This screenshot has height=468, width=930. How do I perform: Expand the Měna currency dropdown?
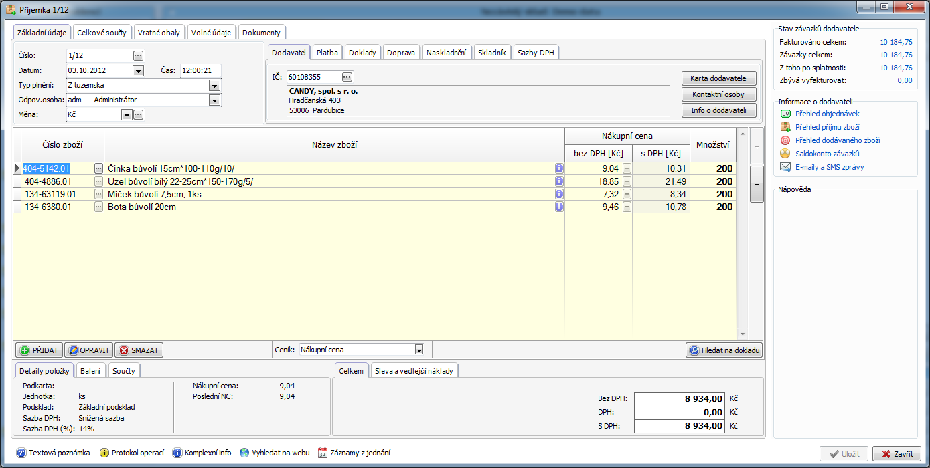[x=126, y=115]
